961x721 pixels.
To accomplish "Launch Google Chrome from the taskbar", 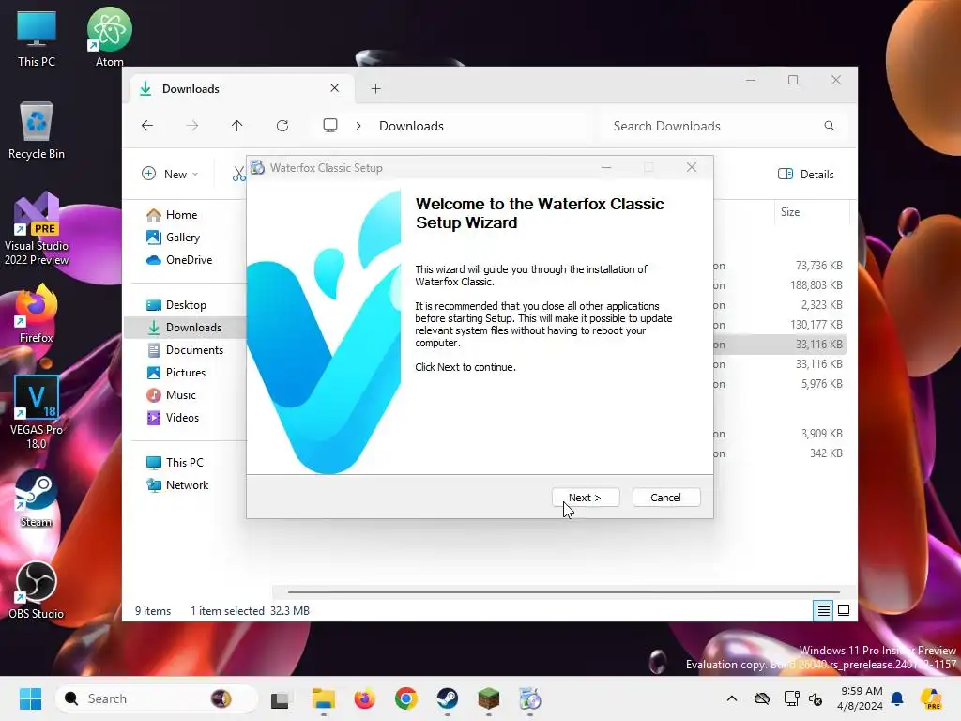I will [x=405, y=699].
